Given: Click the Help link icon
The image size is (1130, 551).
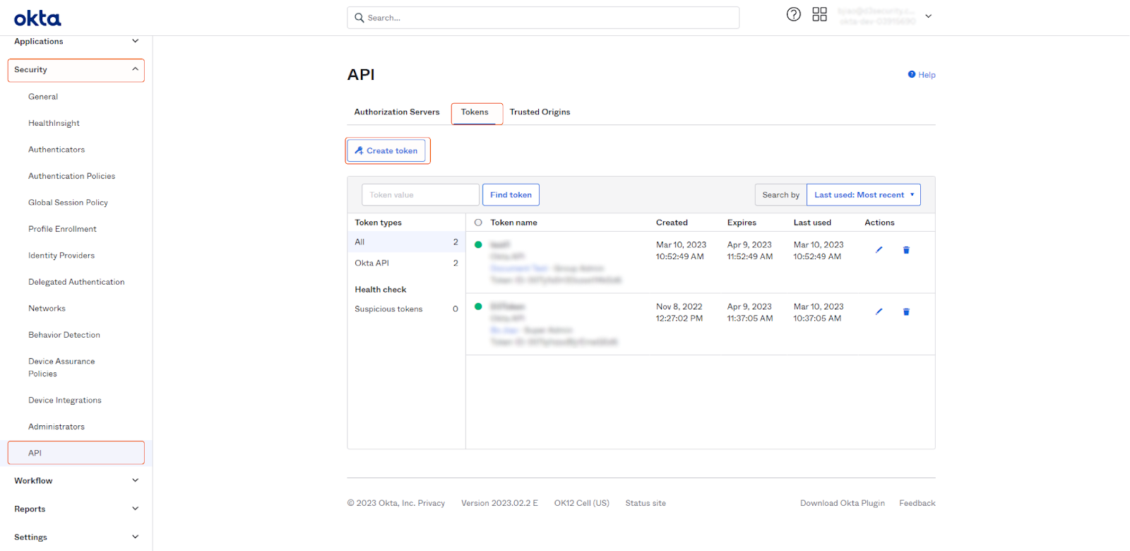Looking at the screenshot, I should point(912,74).
